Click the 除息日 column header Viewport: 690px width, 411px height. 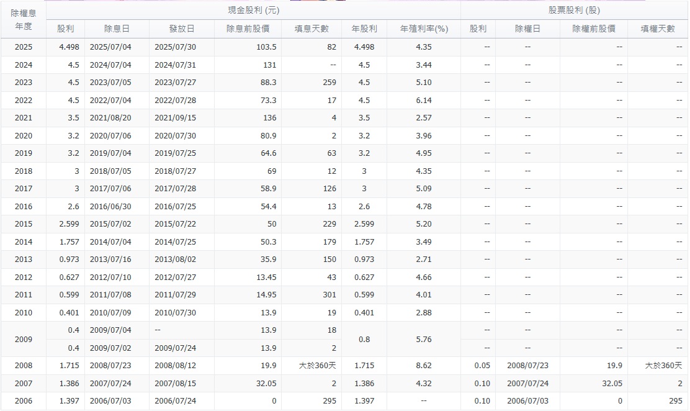pyautogui.click(x=117, y=29)
